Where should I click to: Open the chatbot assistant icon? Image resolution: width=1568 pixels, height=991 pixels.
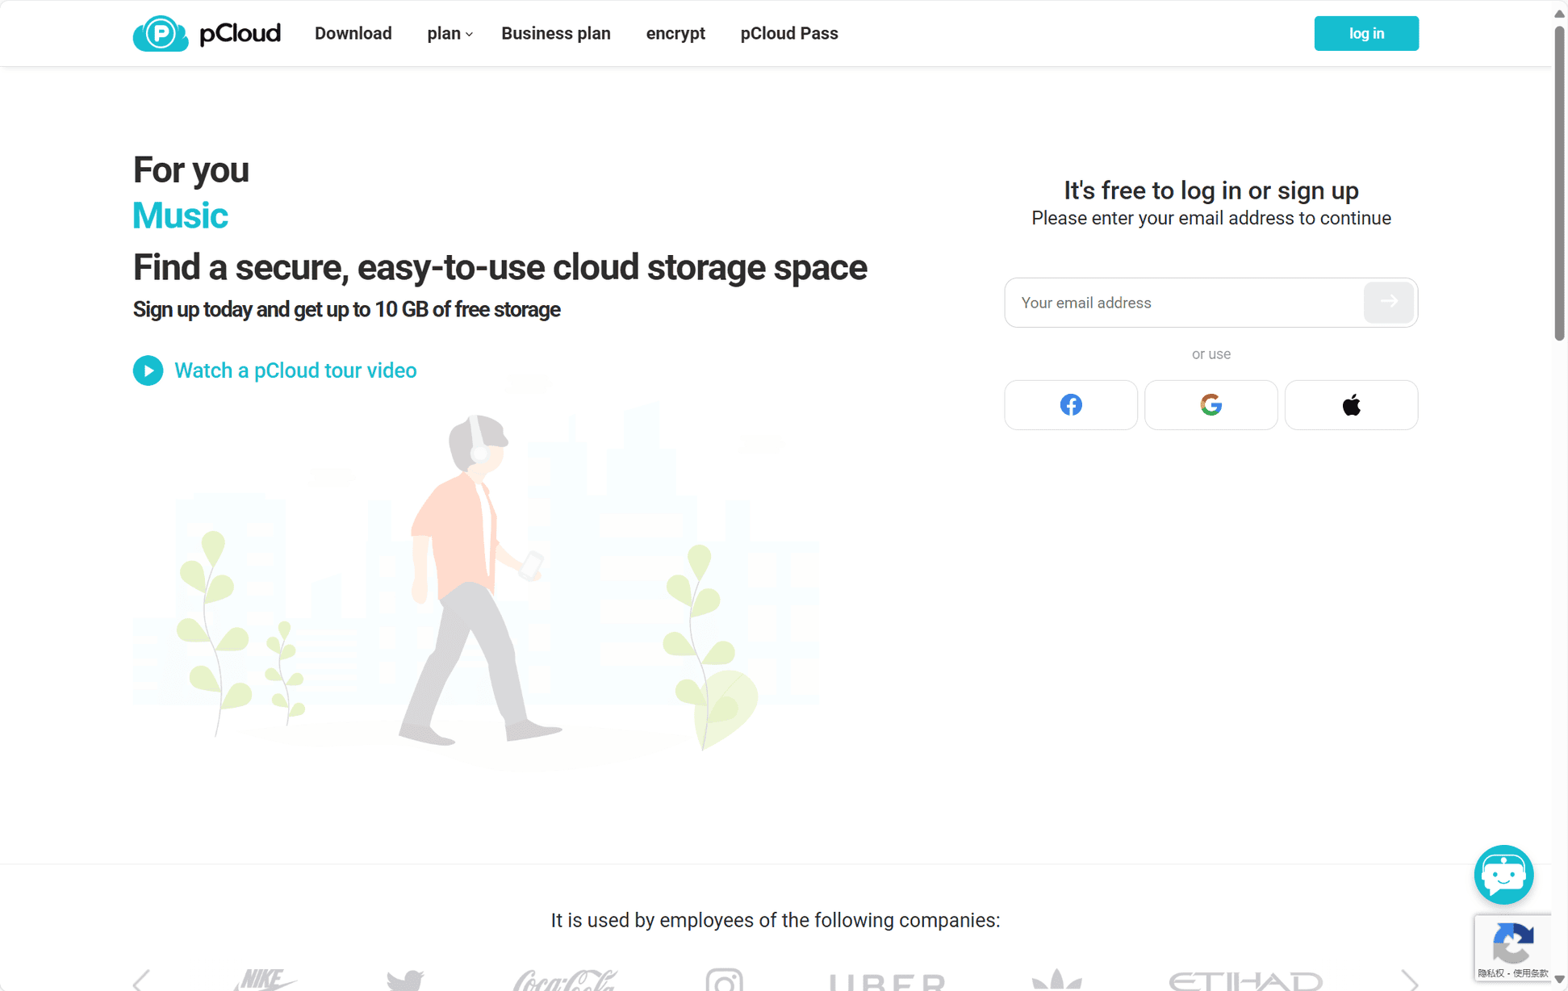[1503, 874]
